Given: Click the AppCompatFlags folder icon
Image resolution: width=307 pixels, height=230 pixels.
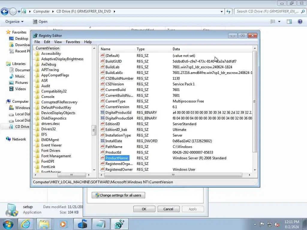Looking at the screenshot, I should (x=37, y=75).
